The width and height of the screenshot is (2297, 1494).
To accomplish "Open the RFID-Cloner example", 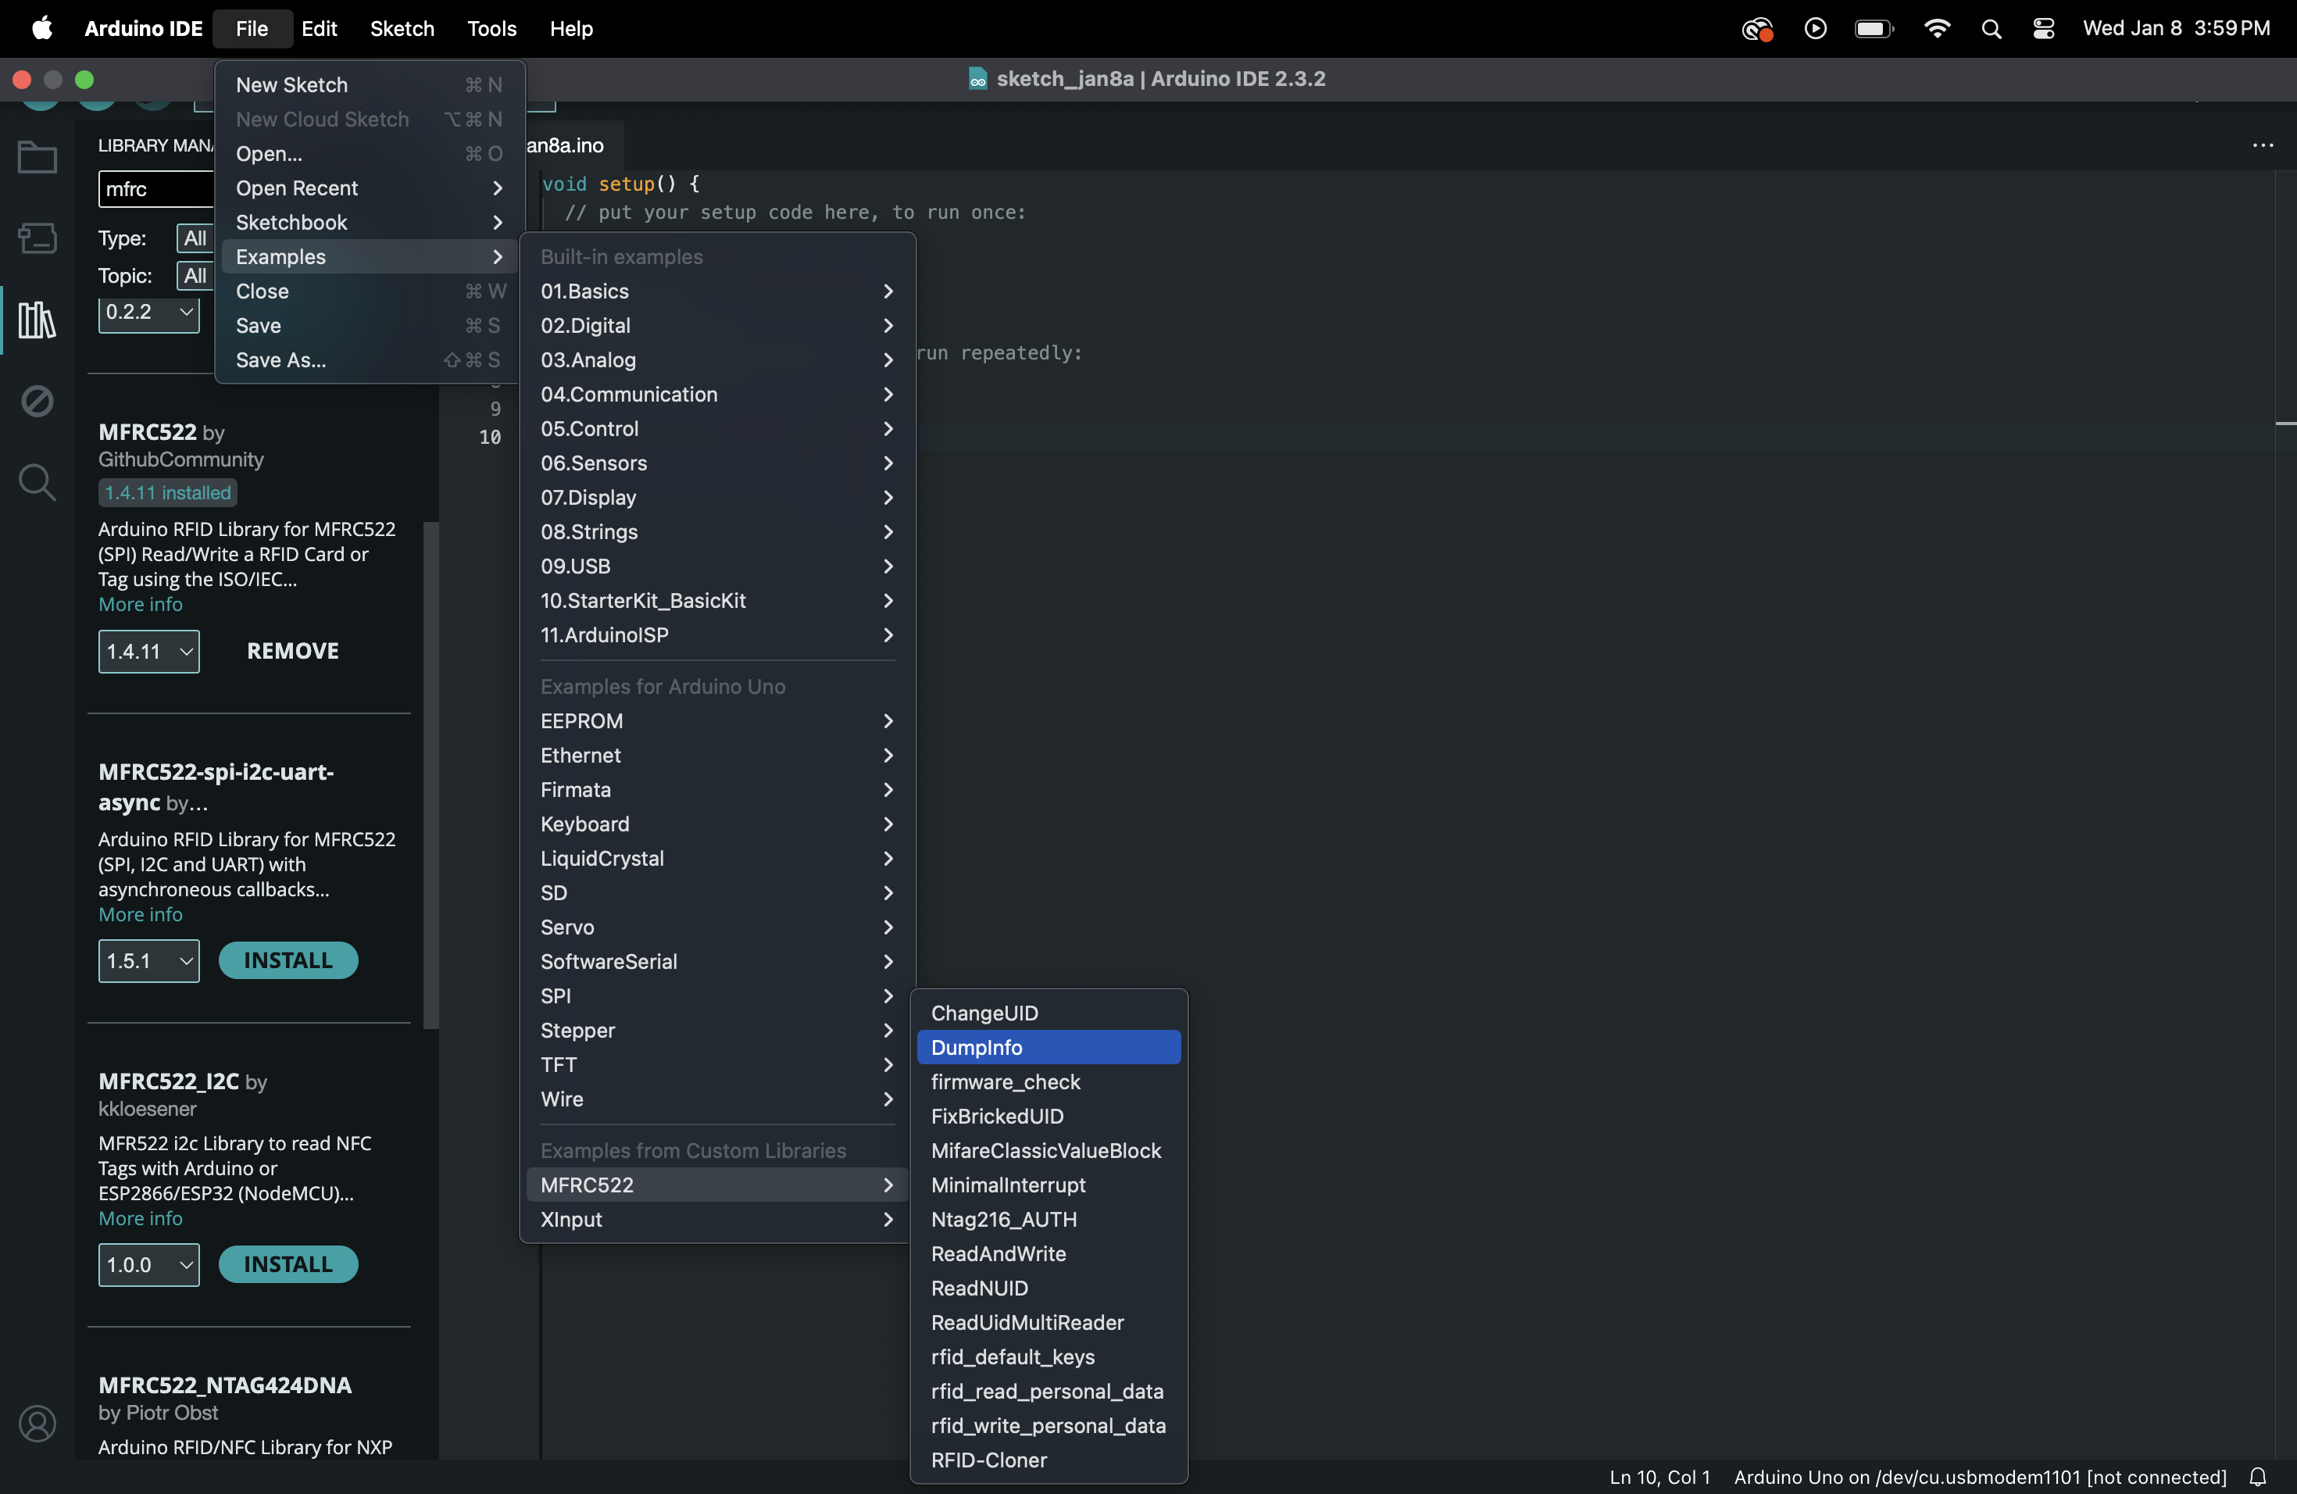I will [x=1048, y=1460].
